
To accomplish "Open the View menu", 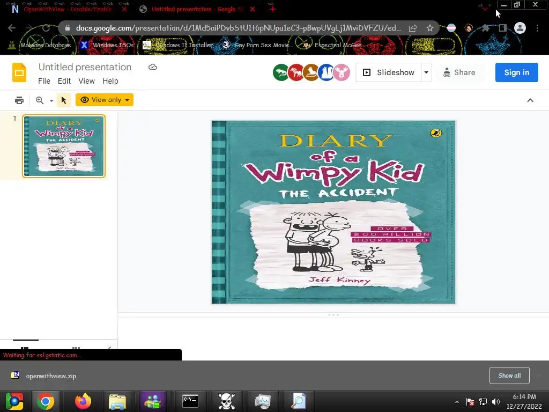I will point(86,81).
